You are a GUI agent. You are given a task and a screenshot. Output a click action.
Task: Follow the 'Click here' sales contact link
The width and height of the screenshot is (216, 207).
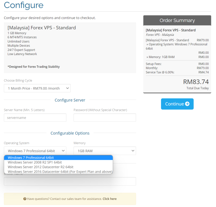(110, 199)
